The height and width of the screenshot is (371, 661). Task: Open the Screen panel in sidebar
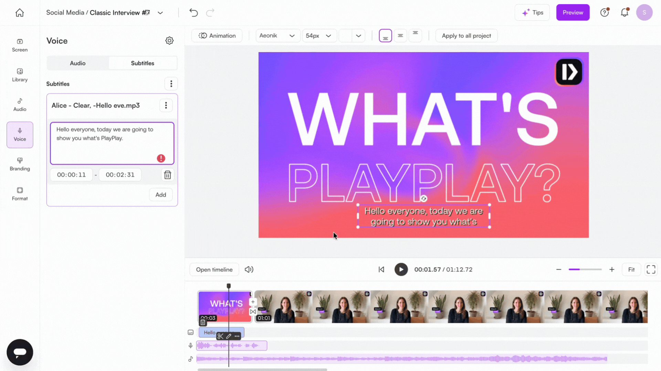[20, 45]
